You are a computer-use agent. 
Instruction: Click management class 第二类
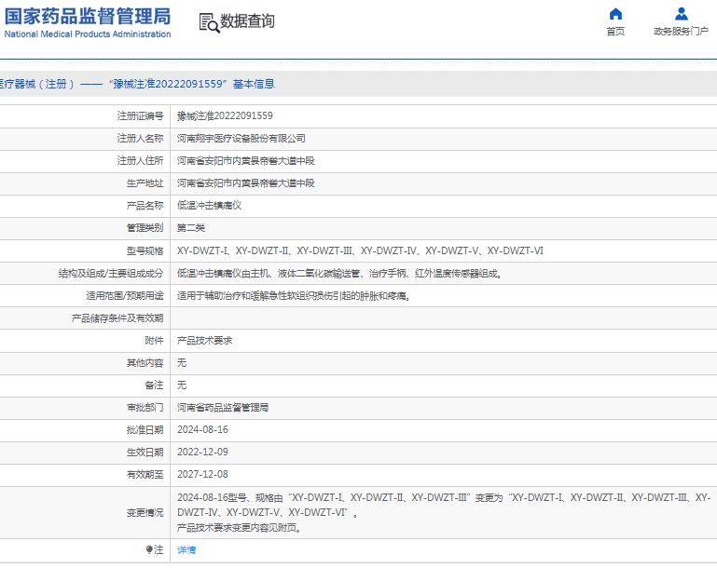pyautogui.click(x=191, y=228)
